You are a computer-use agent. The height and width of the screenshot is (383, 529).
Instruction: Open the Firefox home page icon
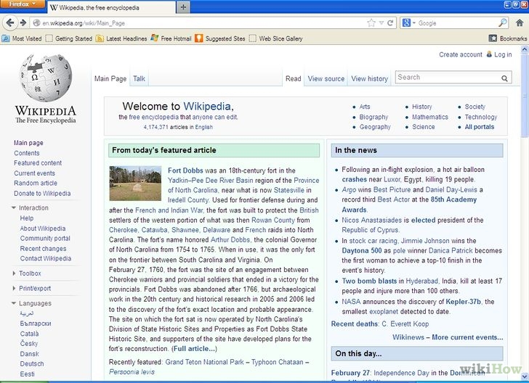pyautogui.click(x=520, y=23)
